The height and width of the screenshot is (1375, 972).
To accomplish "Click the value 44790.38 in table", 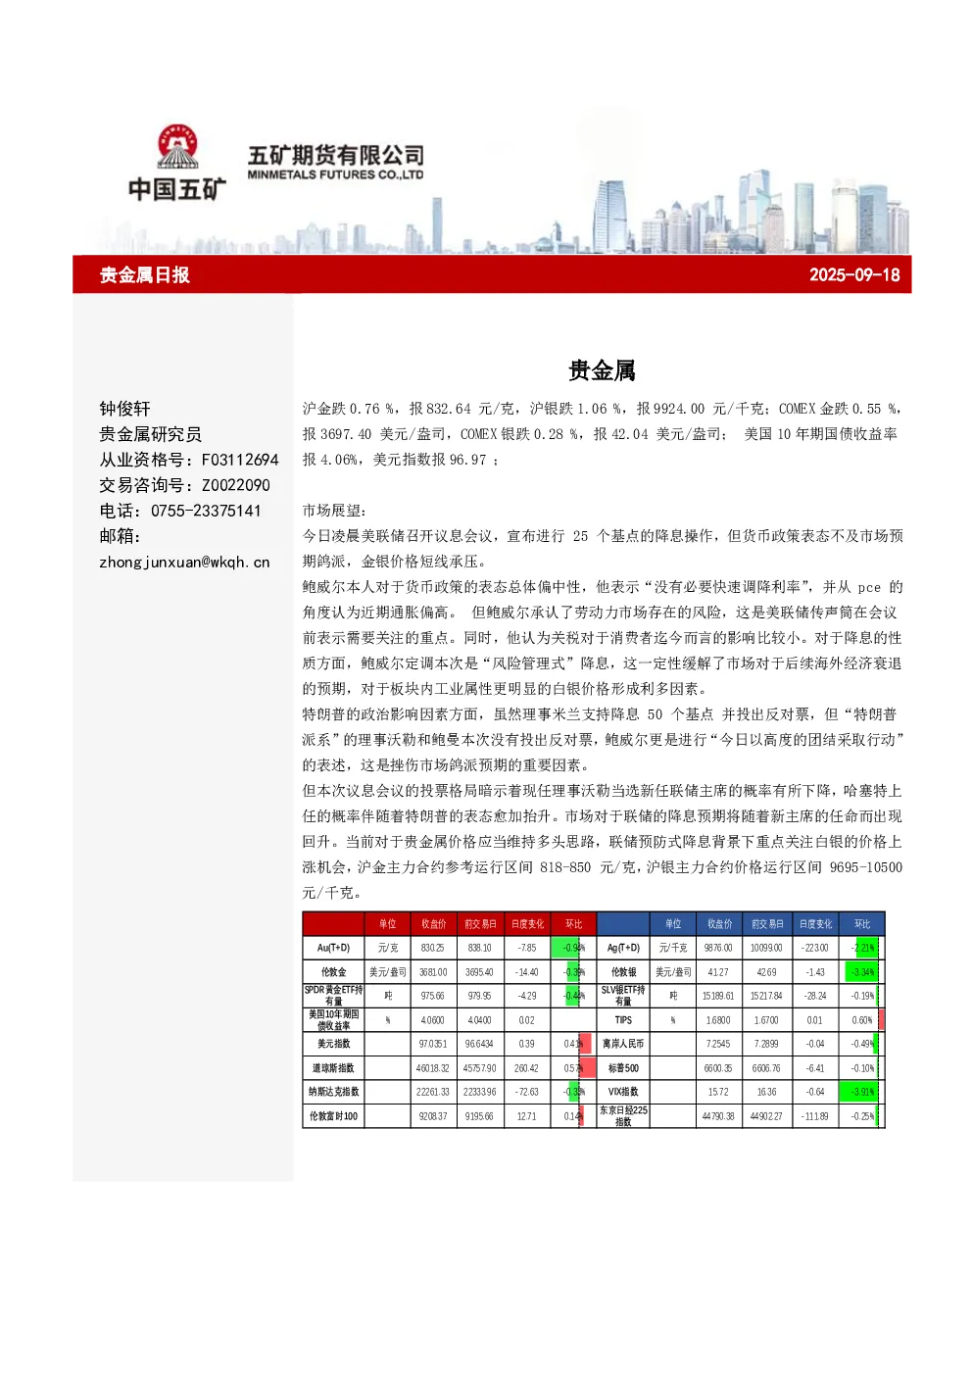I will 718,1116.
